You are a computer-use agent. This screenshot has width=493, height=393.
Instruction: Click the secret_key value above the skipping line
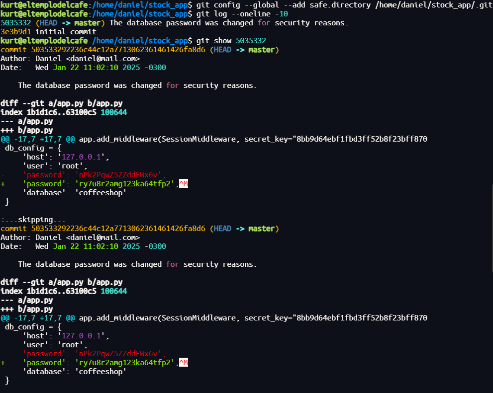click(362, 139)
